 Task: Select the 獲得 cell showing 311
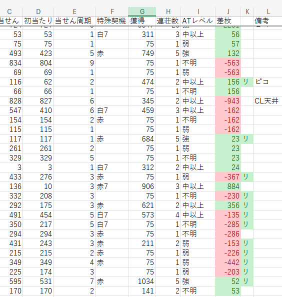[x=142, y=34]
